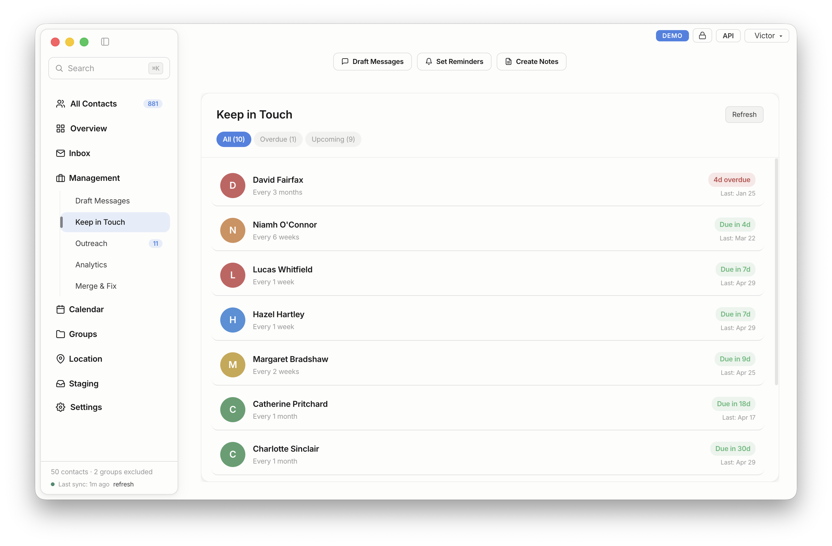
Task: Click the Every 2 weeks text
Action: tap(276, 372)
